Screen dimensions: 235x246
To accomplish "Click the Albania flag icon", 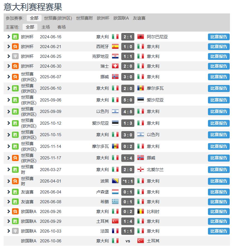I will [140, 37].
